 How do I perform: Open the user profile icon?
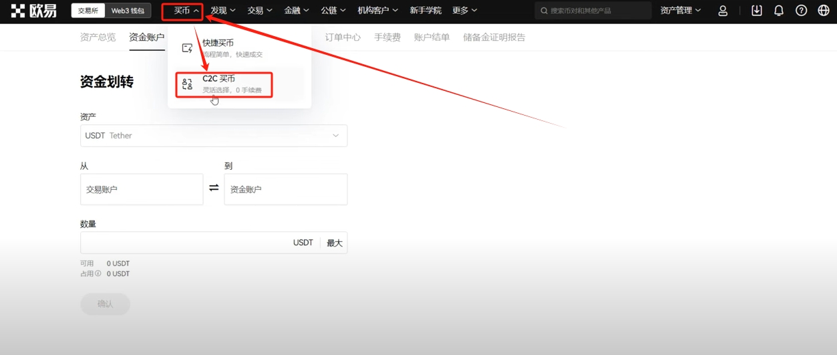723,11
